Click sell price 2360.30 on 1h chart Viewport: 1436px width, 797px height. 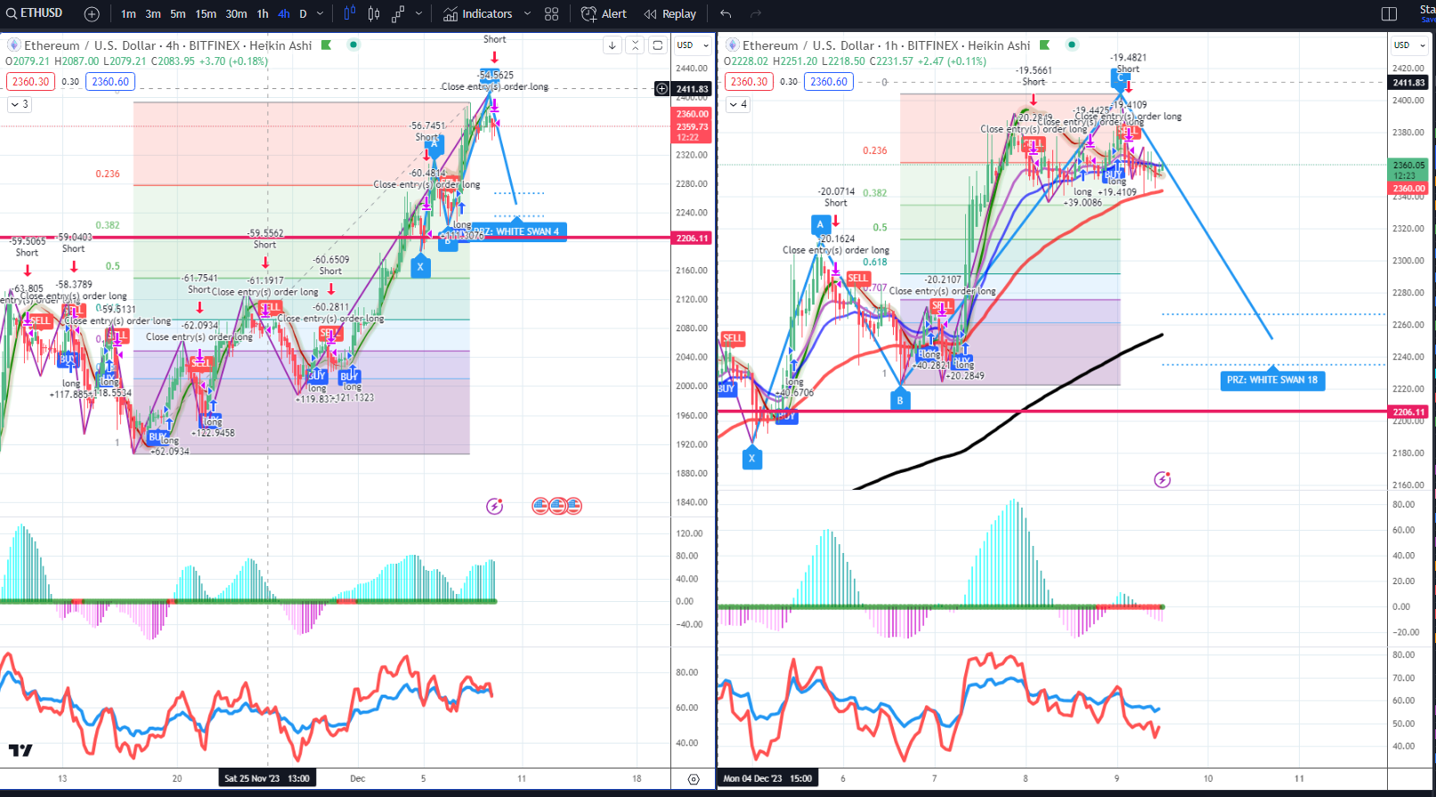pos(750,81)
